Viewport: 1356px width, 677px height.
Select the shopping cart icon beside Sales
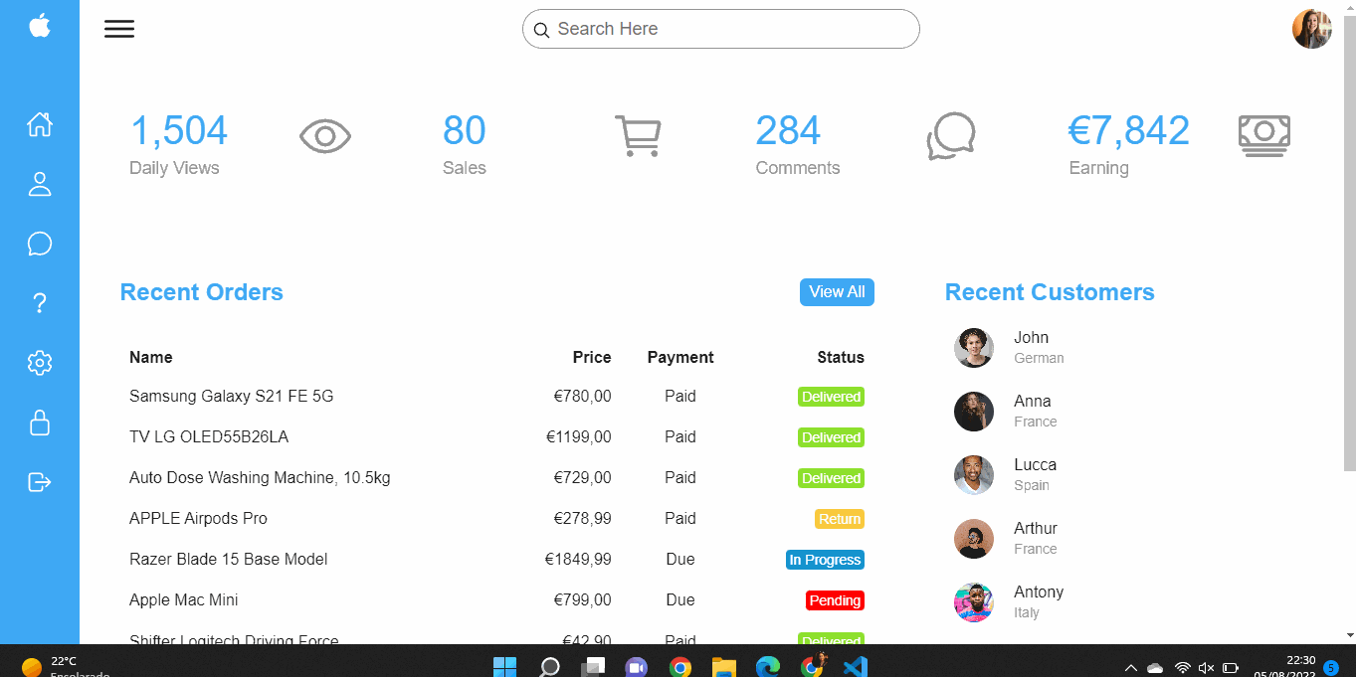pyautogui.click(x=638, y=135)
